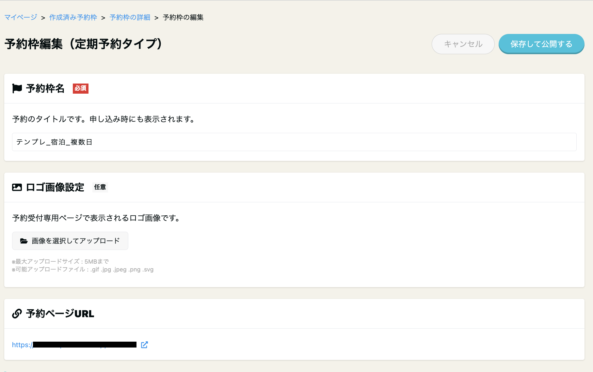Click the 任意 optional badge
Viewport: 593px width, 372px height.
pyautogui.click(x=100, y=187)
